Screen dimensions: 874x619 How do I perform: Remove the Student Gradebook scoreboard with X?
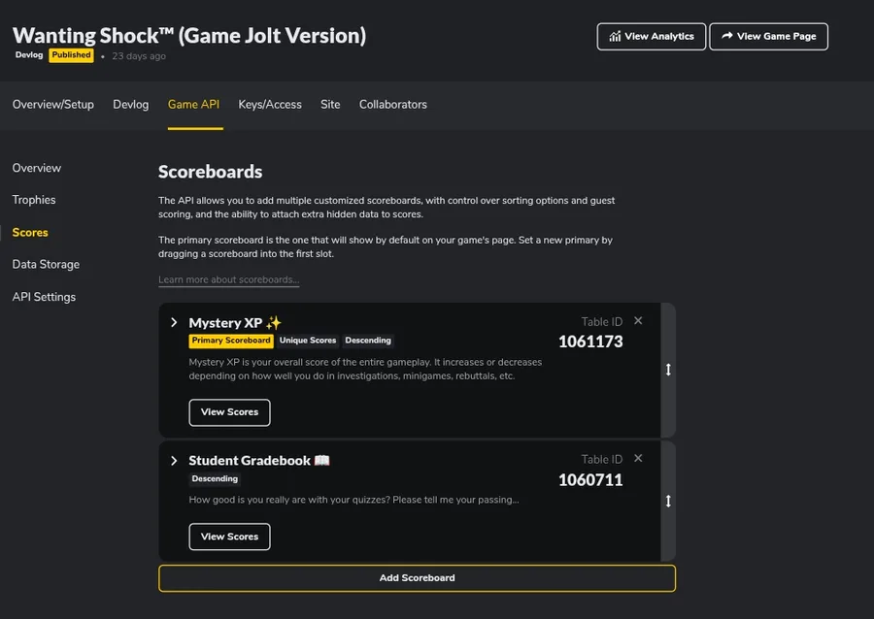pyautogui.click(x=638, y=459)
